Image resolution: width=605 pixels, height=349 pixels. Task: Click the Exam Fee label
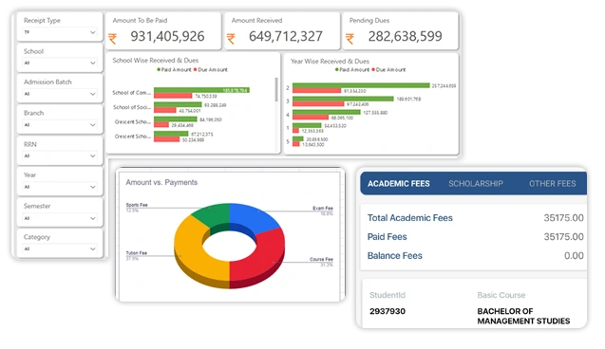(323, 209)
